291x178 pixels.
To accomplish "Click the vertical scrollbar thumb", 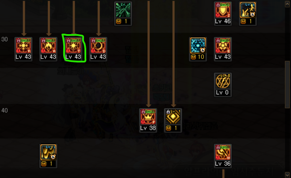I will click(287, 85).
